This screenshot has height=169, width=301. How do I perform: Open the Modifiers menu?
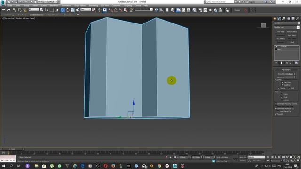pyautogui.click(x=54, y=6)
